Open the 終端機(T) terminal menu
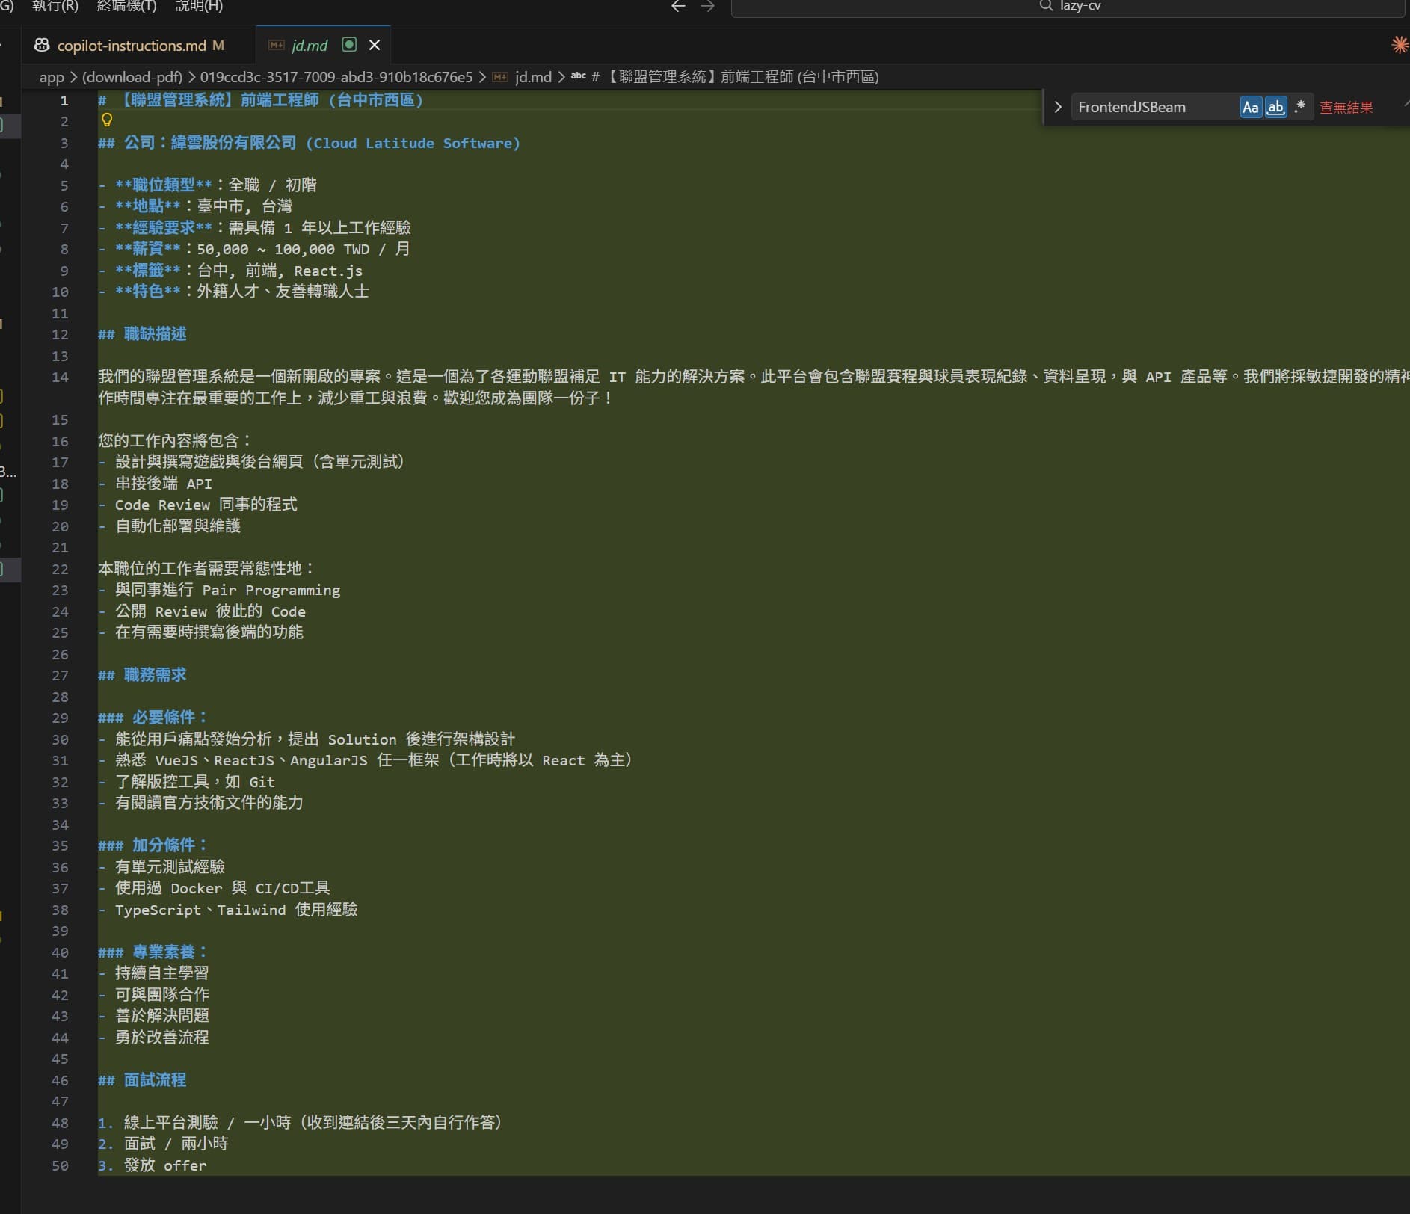This screenshot has width=1410, height=1214. point(126,7)
